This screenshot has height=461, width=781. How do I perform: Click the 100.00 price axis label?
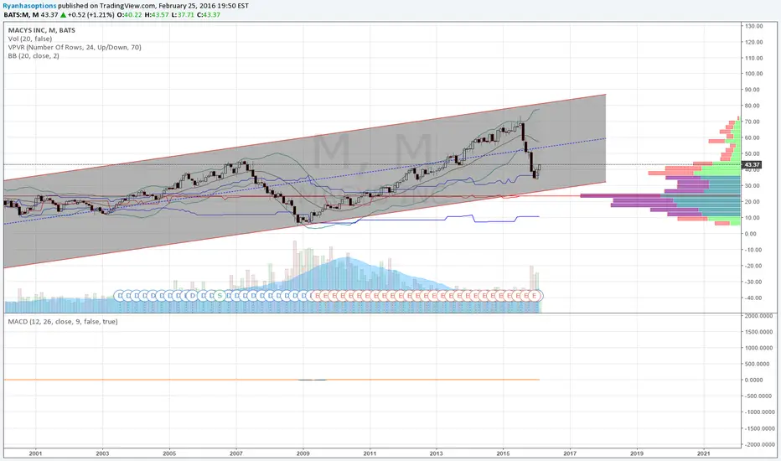753,73
